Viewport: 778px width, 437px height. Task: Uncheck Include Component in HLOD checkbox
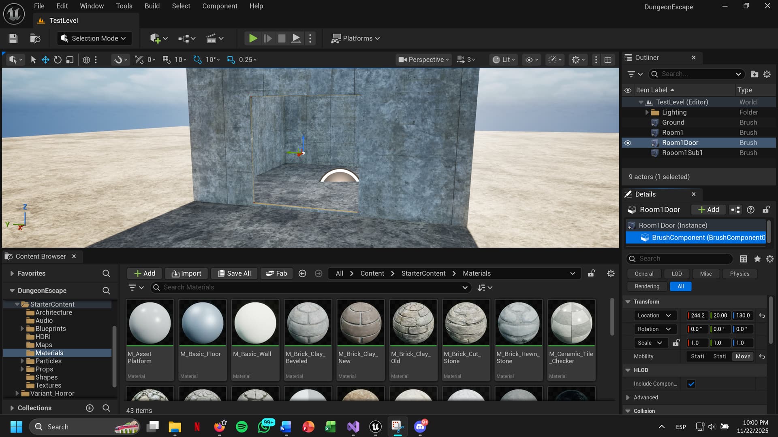click(691, 384)
